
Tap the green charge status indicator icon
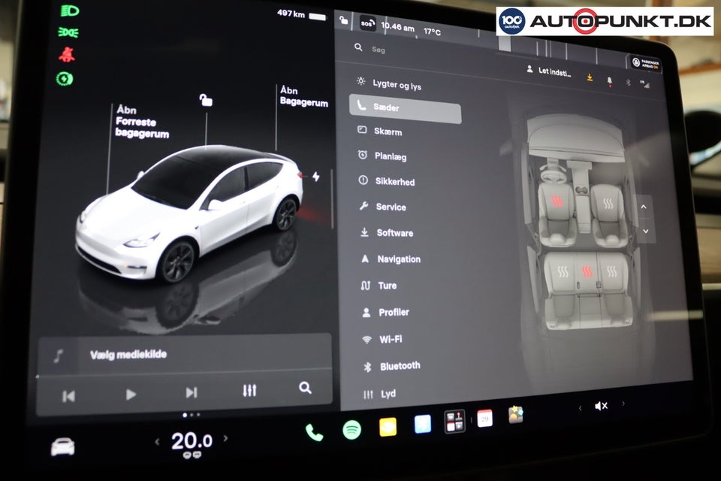click(x=65, y=79)
